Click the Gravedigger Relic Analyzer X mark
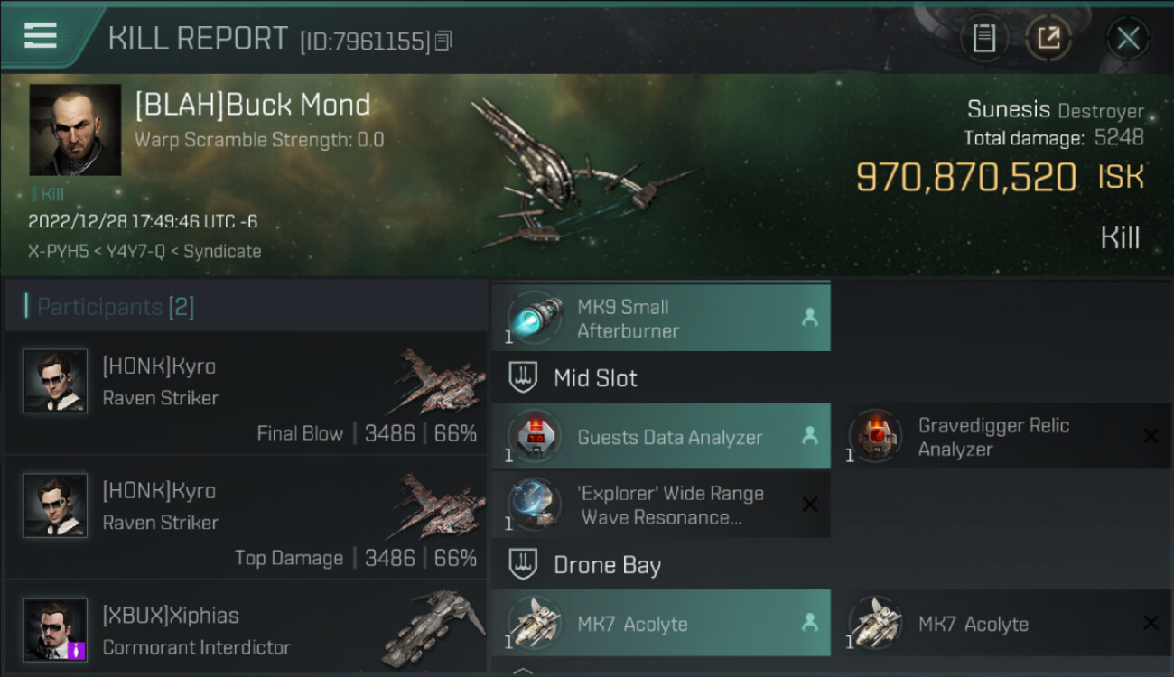This screenshot has height=677, width=1174. point(1151,437)
